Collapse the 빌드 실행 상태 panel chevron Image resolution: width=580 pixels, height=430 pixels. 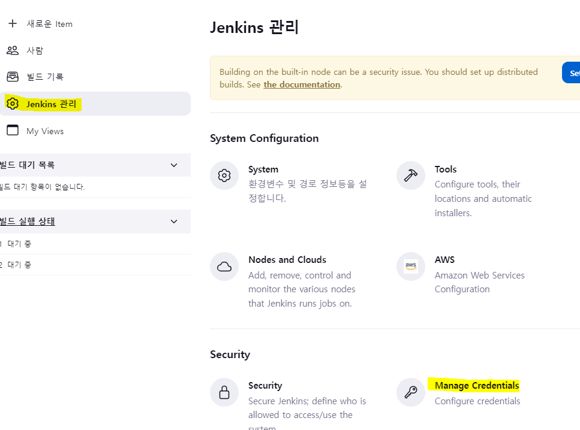point(174,222)
